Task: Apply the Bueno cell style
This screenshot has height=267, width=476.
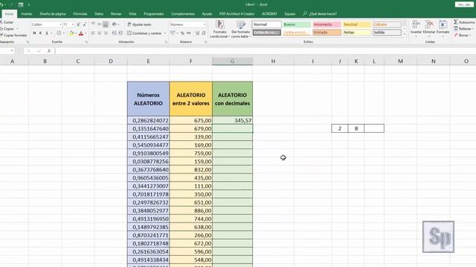Action: (297, 24)
